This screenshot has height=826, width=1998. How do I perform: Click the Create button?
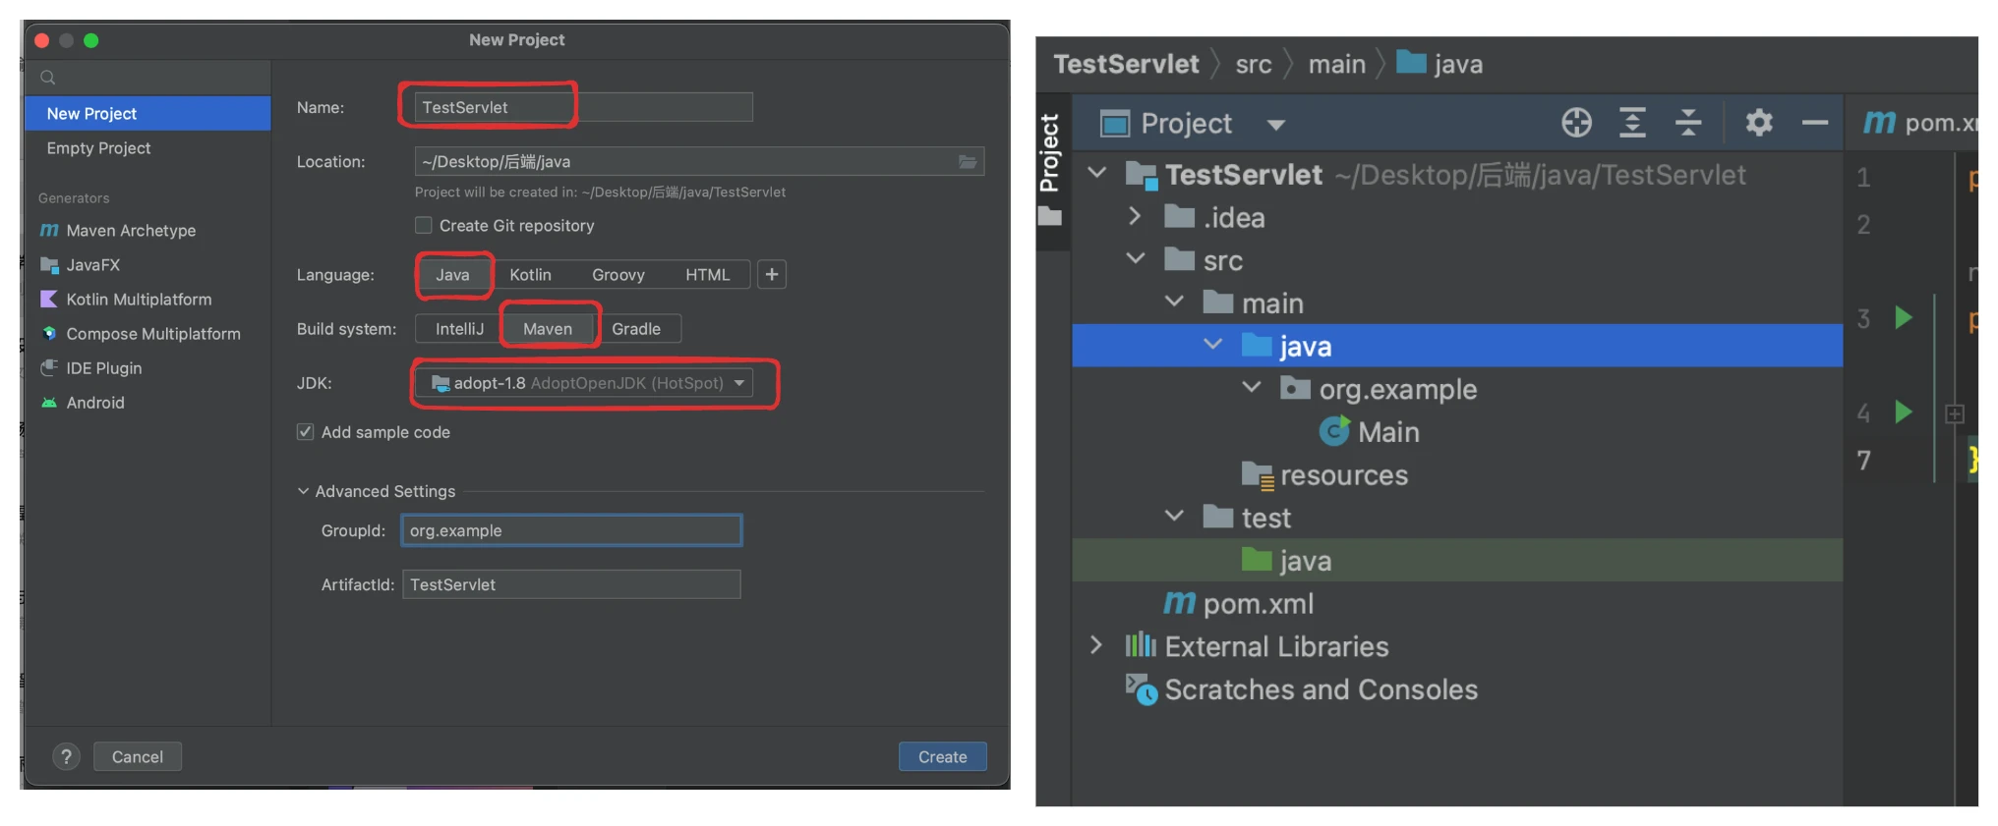click(942, 756)
